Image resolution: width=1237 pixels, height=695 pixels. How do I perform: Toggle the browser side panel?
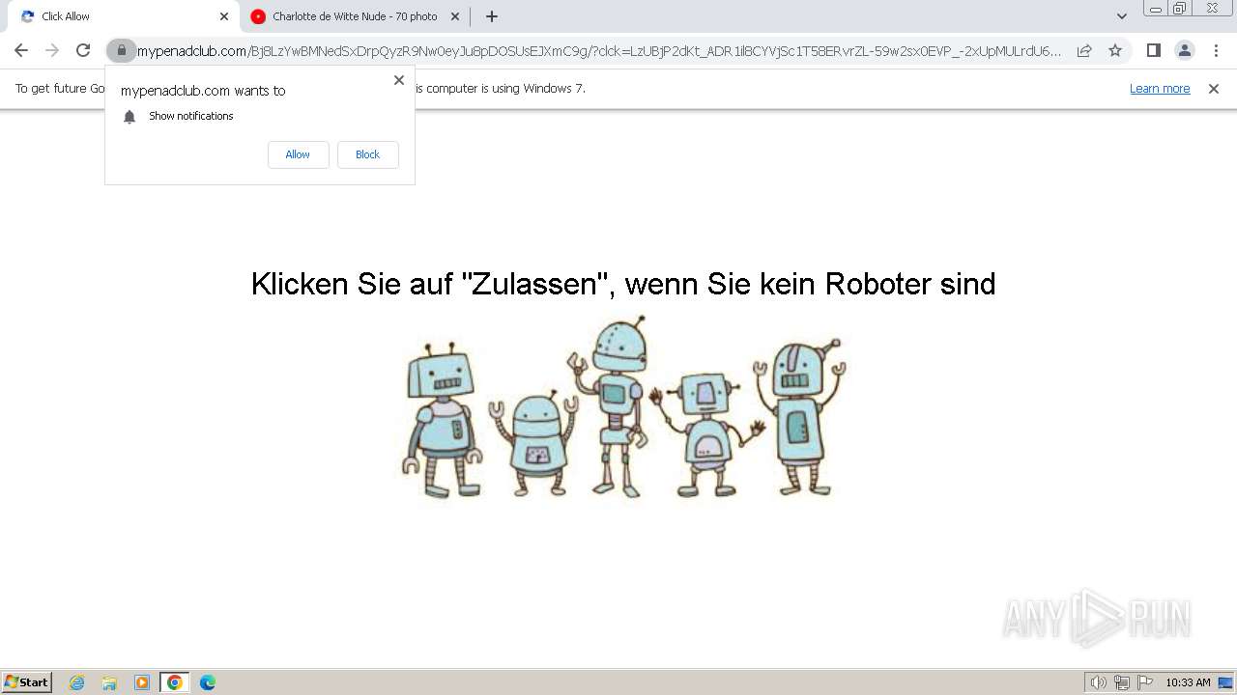(x=1154, y=50)
